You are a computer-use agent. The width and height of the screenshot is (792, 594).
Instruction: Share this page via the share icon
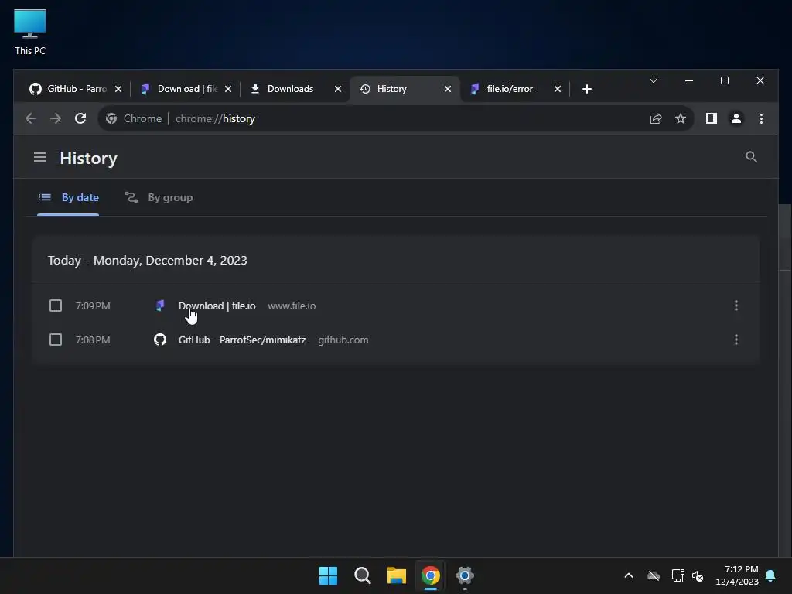(x=656, y=118)
